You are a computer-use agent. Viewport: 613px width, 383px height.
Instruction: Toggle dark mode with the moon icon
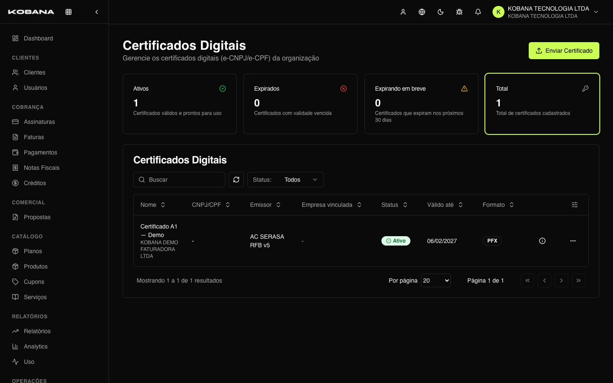coord(441,12)
